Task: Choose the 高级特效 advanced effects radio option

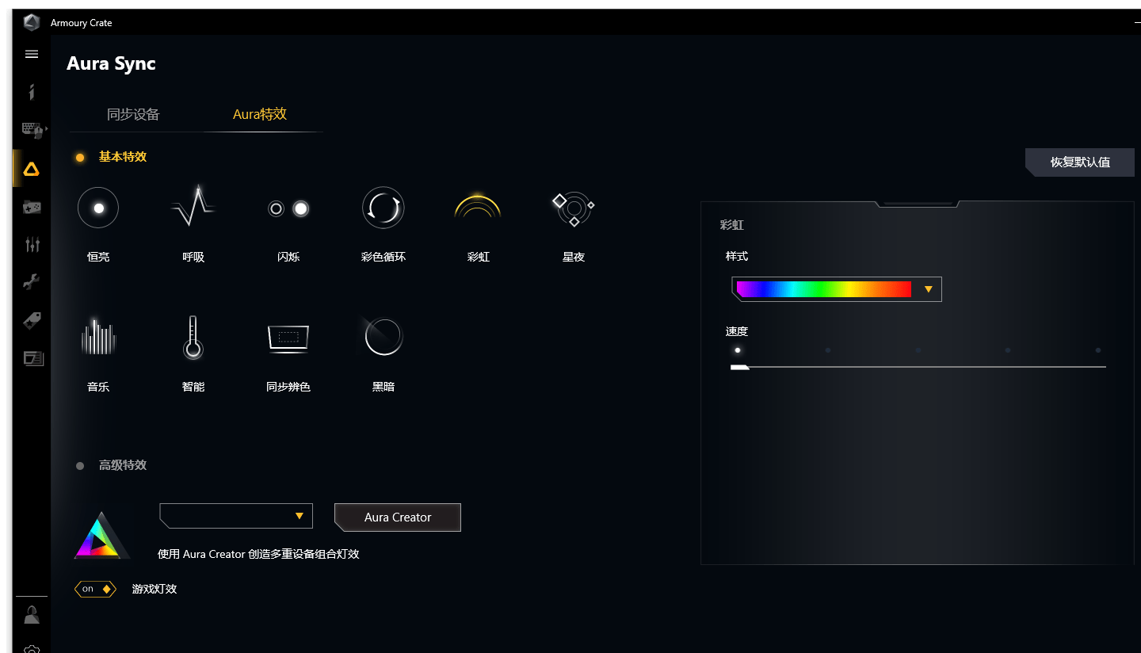Action: click(x=80, y=466)
